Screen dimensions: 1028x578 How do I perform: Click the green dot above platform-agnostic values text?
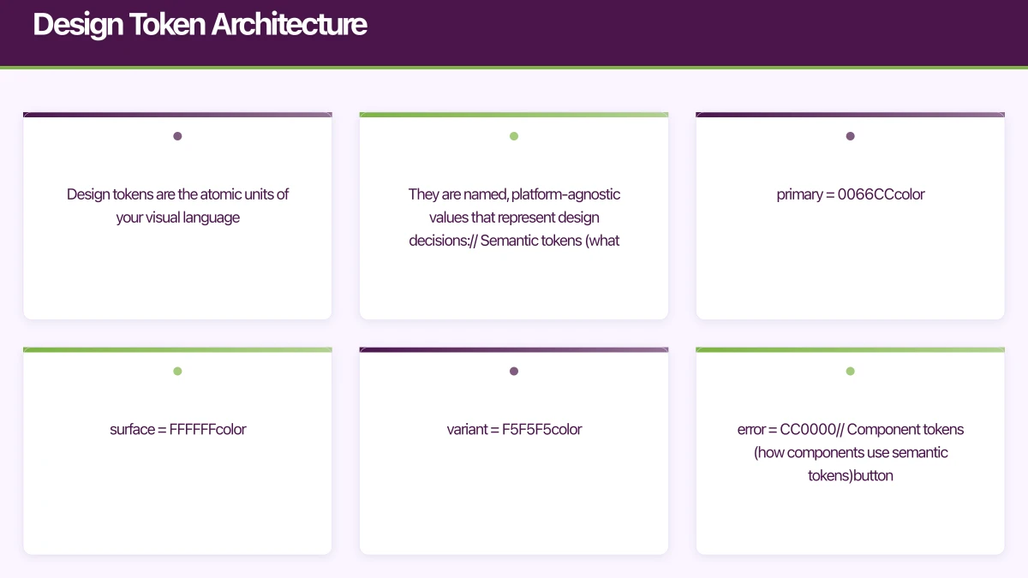(x=513, y=135)
